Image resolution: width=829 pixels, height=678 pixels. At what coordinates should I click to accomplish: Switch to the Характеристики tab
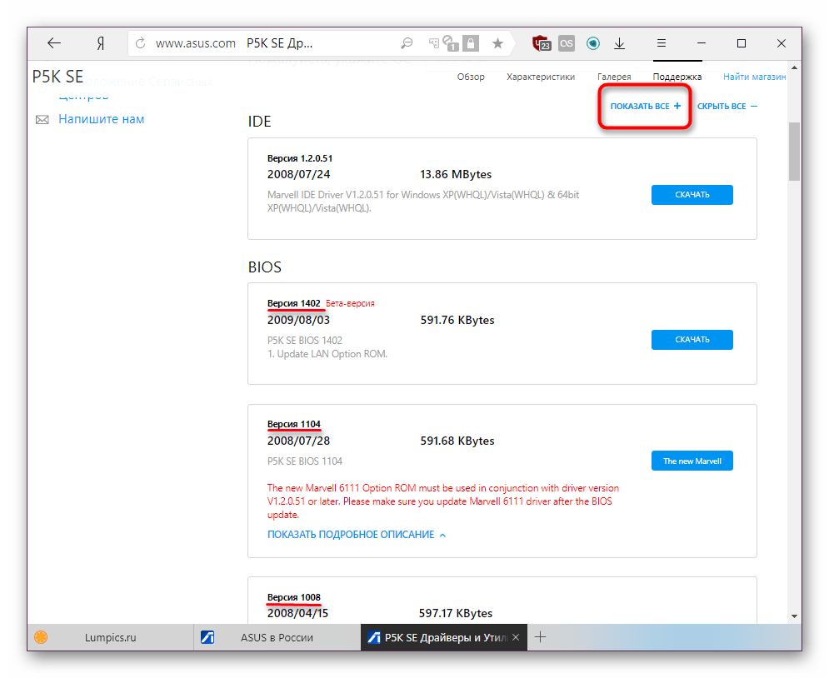click(541, 77)
